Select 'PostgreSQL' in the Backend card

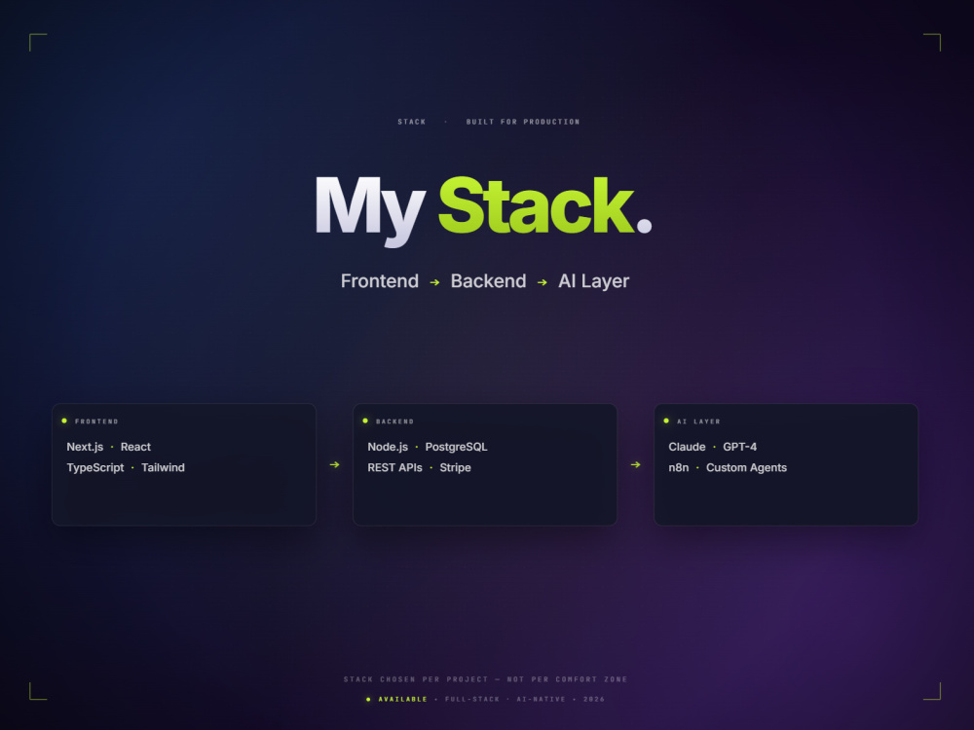[456, 447]
